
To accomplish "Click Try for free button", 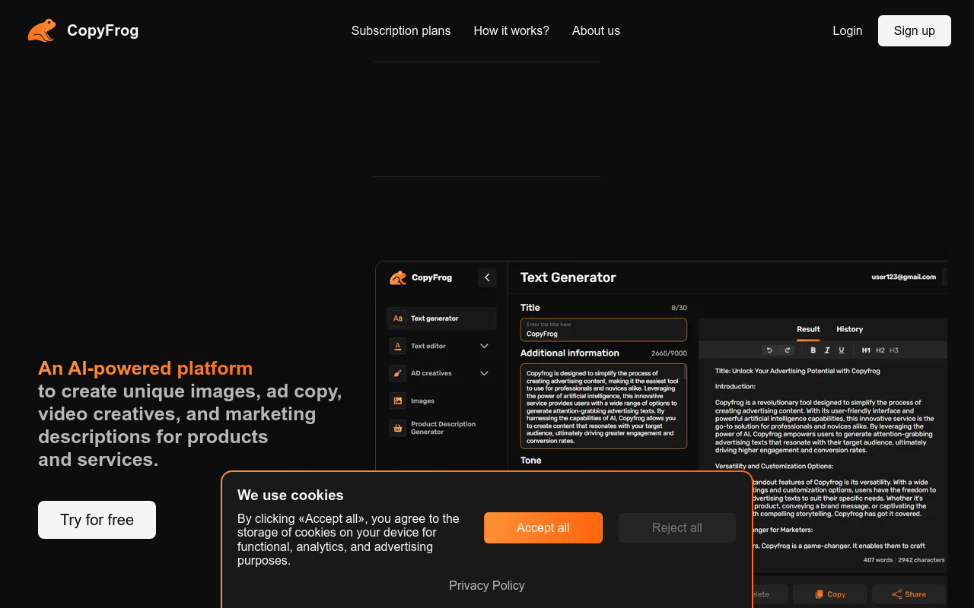I will pos(97,520).
